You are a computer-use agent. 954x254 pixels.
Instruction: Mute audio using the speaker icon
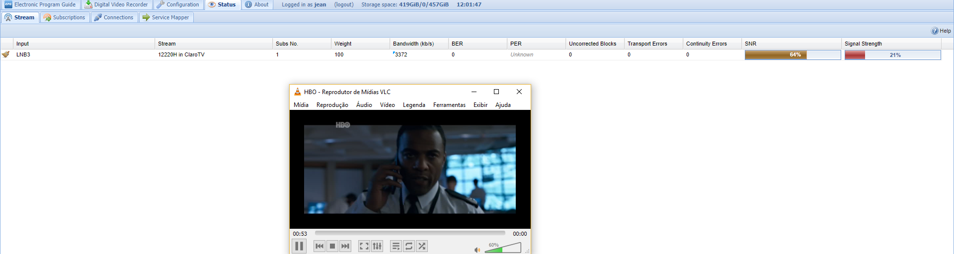[x=477, y=250]
